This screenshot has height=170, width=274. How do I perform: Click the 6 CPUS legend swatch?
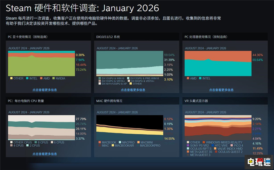(52, 142)
